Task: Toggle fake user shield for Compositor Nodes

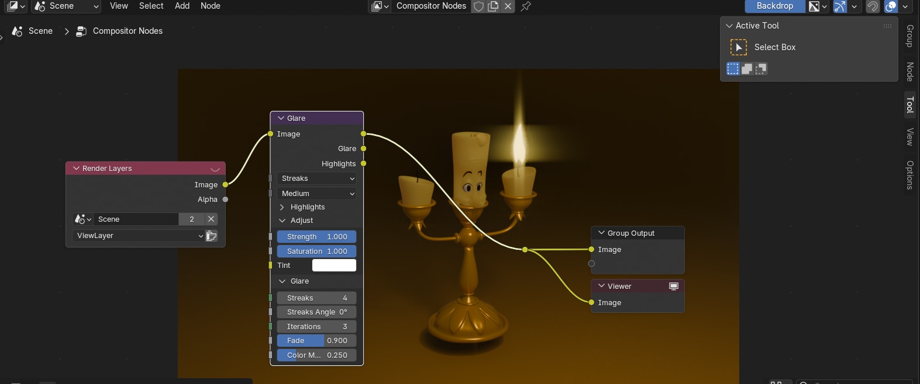Action: point(478,6)
